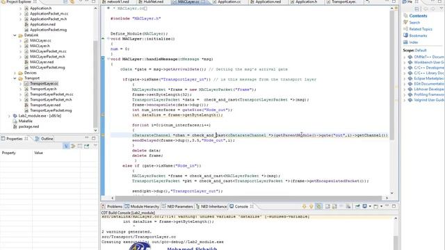Go to next error in console
The image size is (445, 250).
[305, 206]
